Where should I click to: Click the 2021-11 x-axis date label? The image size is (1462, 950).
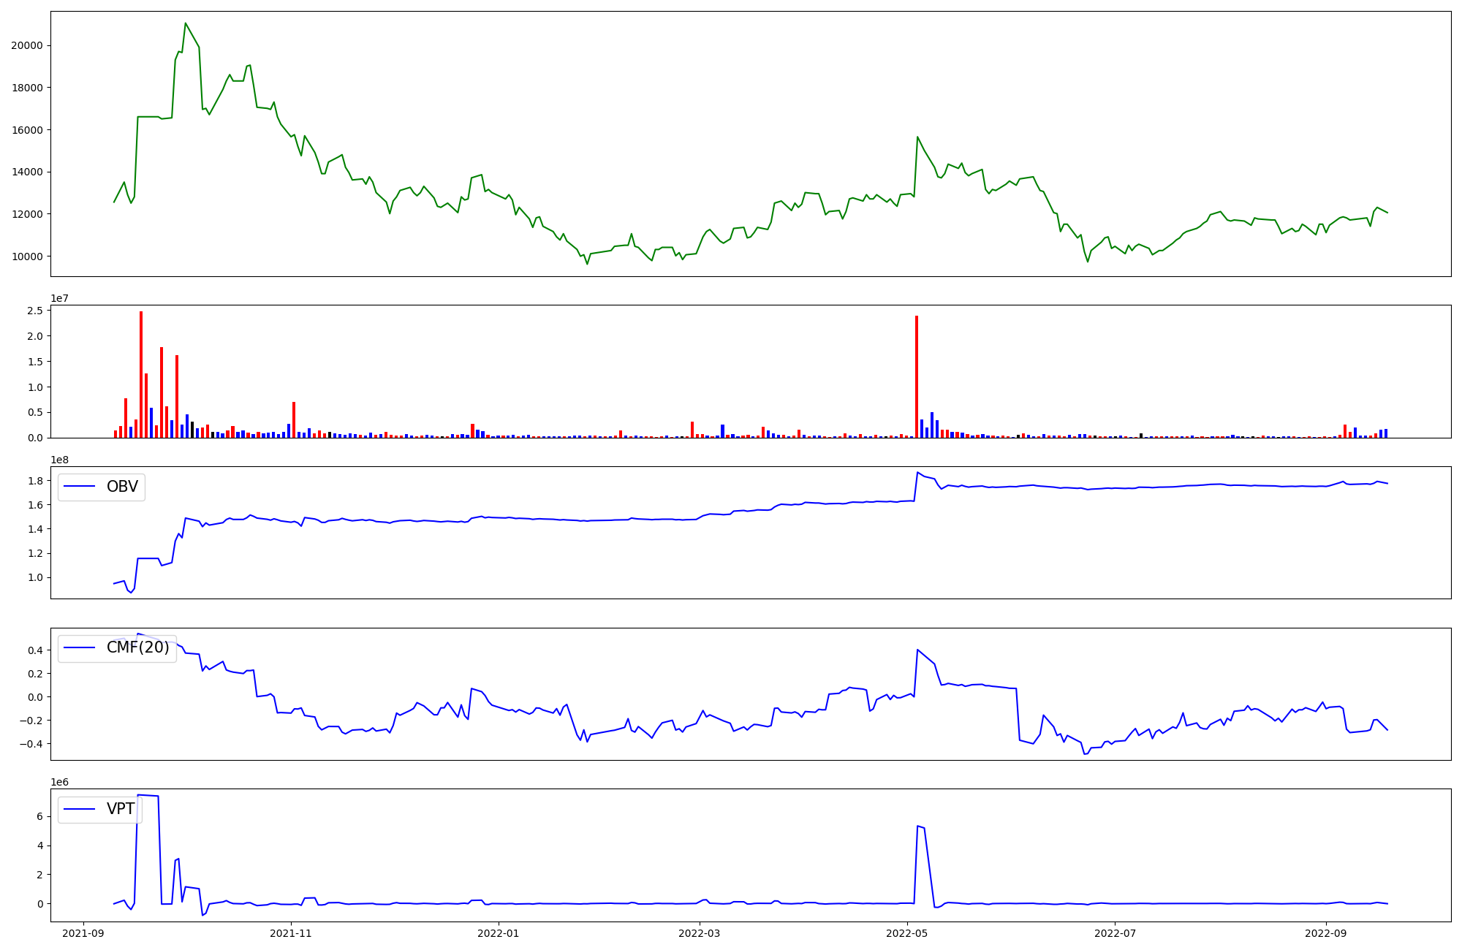point(292,933)
